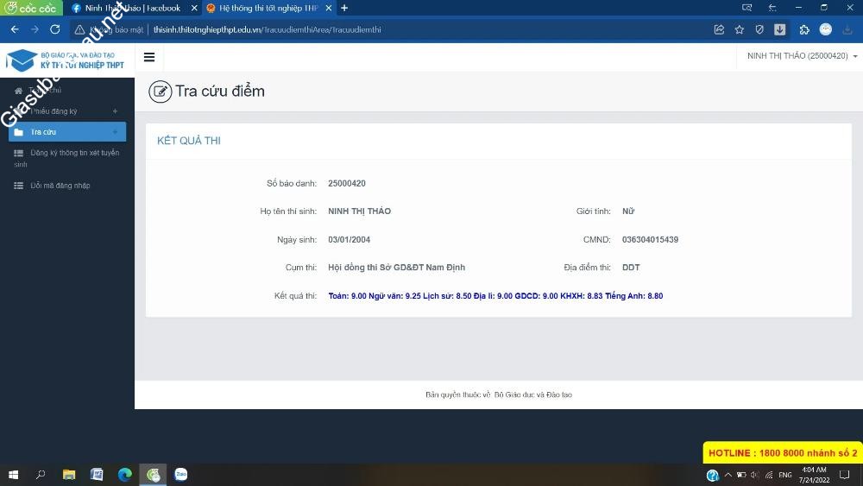Expand the Tra cứu menu plus sign
The height and width of the screenshot is (486, 863).
(x=115, y=132)
